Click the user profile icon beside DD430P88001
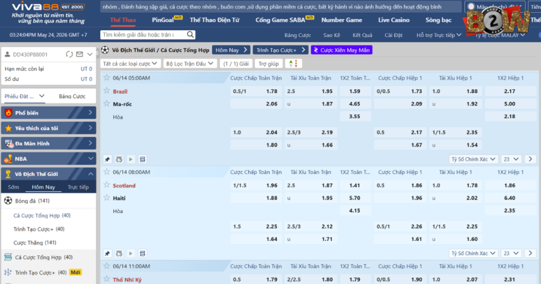Image resolution: width=541 pixels, height=284 pixels. click(7, 54)
